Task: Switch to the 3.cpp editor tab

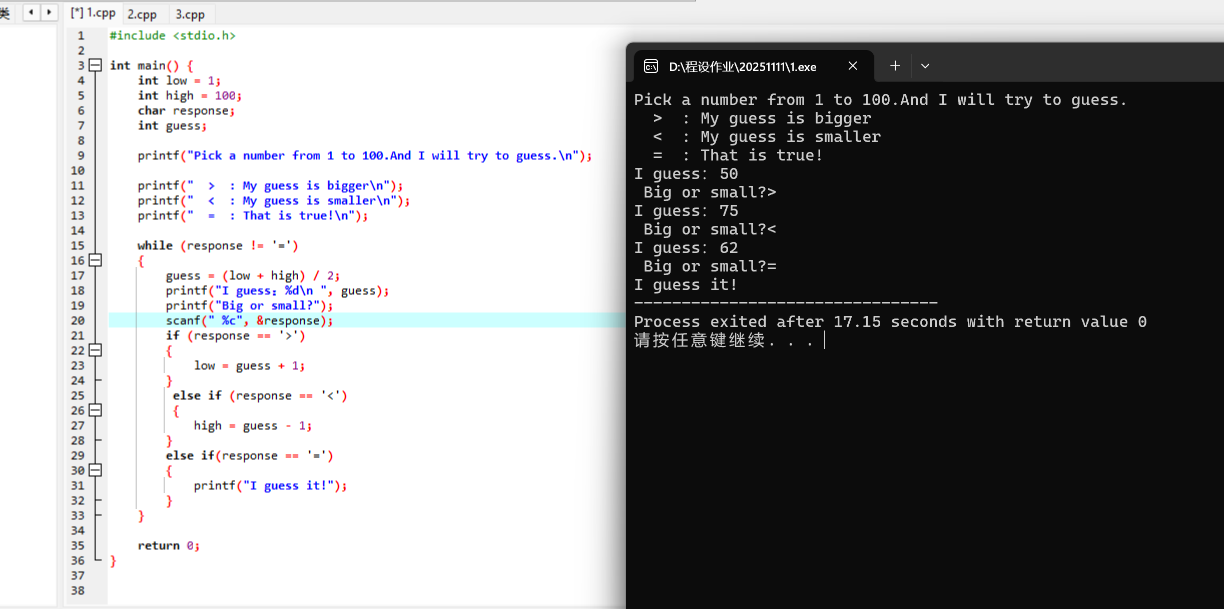Action: (190, 14)
